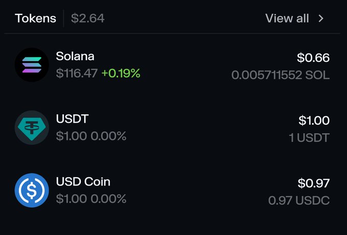This screenshot has width=347, height=235.
Task: Click the 1 USDT amount
Action: (x=308, y=137)
